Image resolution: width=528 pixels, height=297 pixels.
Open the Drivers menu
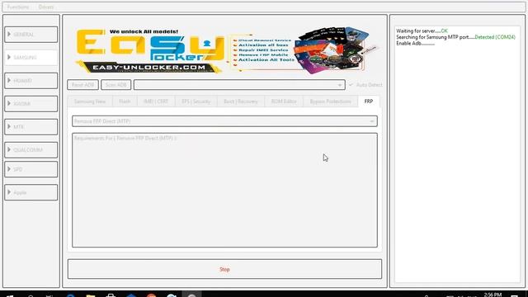46,7
